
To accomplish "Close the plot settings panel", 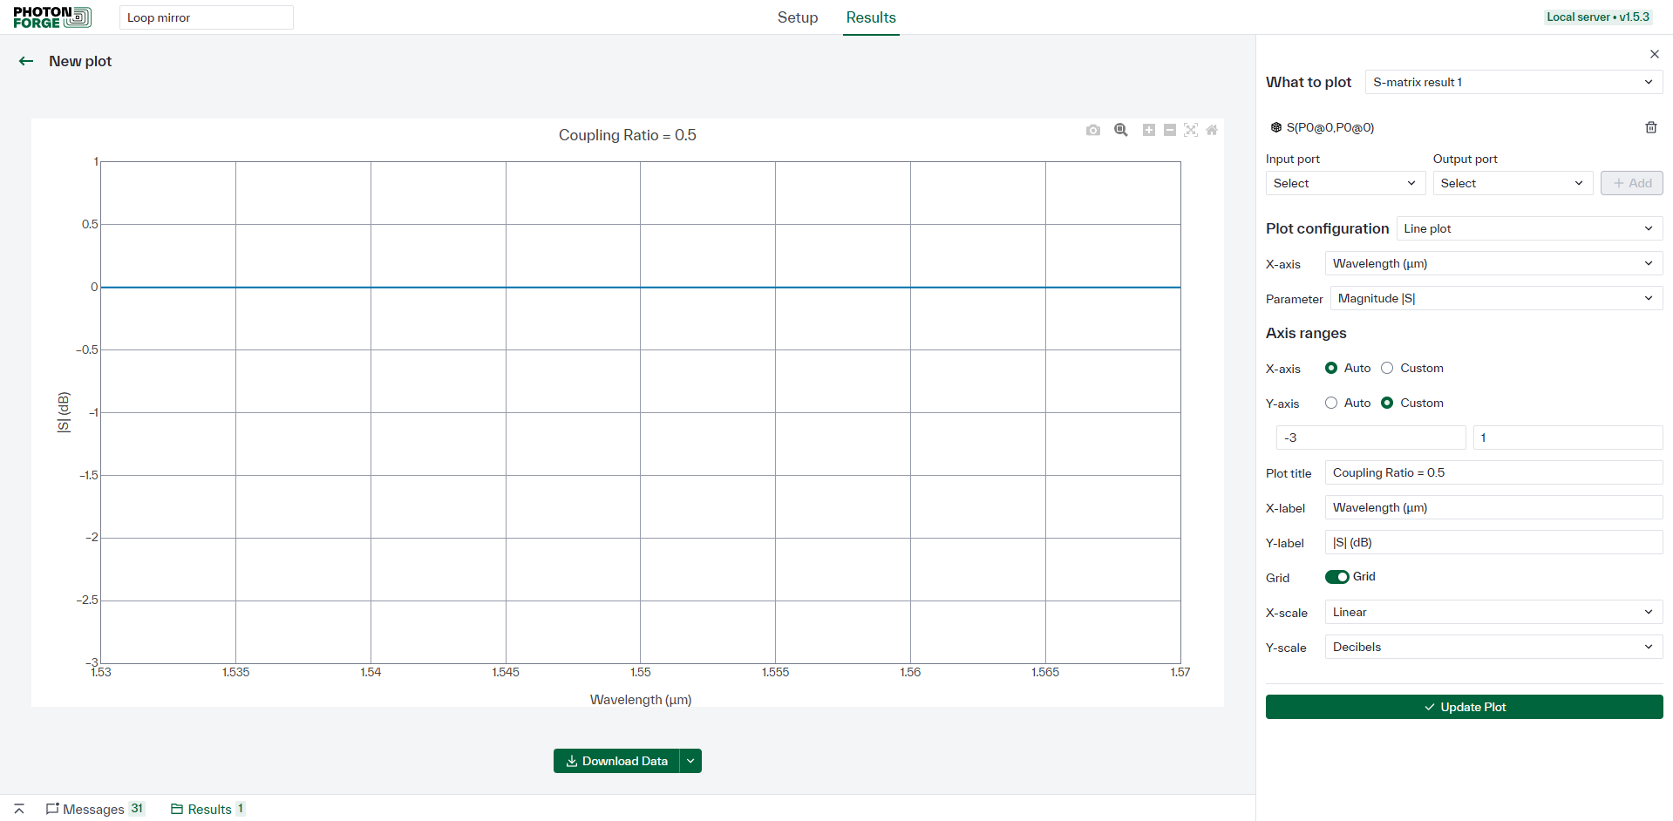I will 1655,54.
